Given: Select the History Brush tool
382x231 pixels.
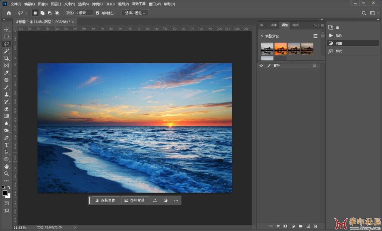Looking at the screenshot, I should coord(6,101).
